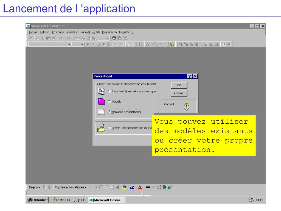Click the font color A swatch
The width and height of the screenshot is (281, 211).
(x=140, y=187)
